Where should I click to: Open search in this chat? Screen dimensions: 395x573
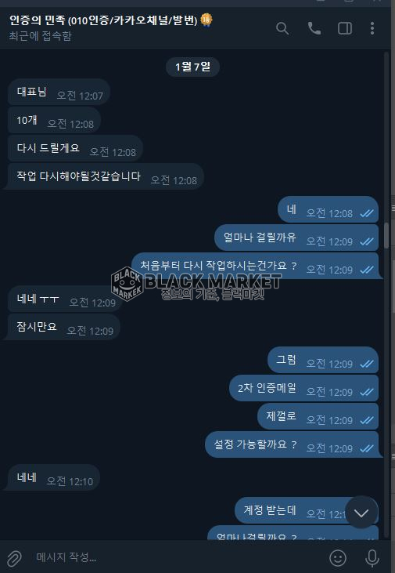pos(282,28)
